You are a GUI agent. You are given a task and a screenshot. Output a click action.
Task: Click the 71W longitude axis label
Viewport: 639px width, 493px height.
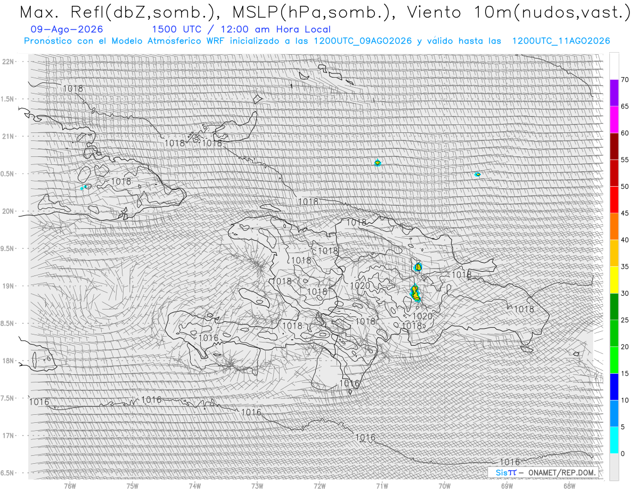pyautogui.click(x=382, y=486)
